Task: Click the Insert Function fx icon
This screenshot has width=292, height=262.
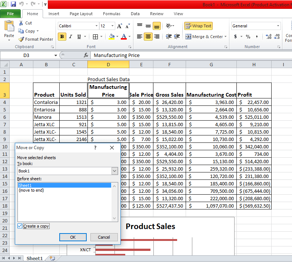Action: pos(86,55)
